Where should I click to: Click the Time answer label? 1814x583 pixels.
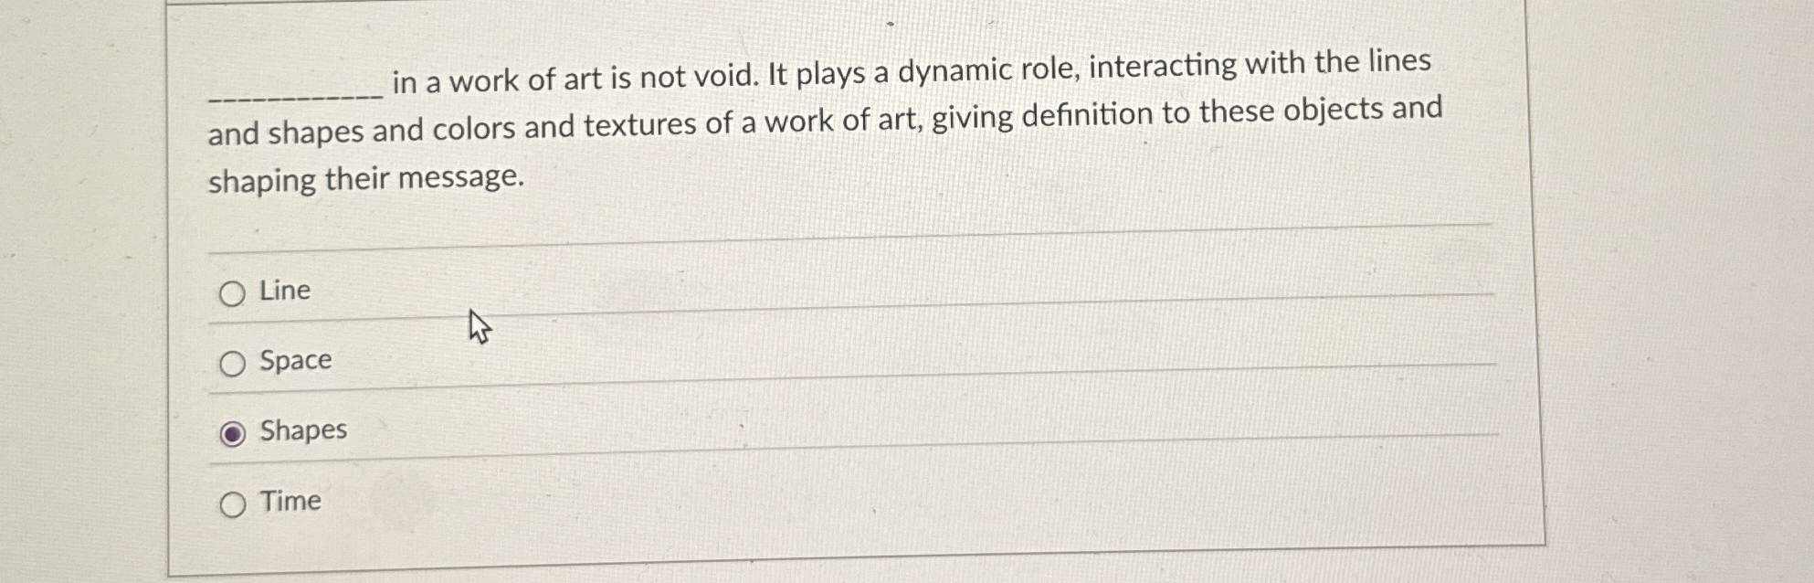tap(289, 502)
